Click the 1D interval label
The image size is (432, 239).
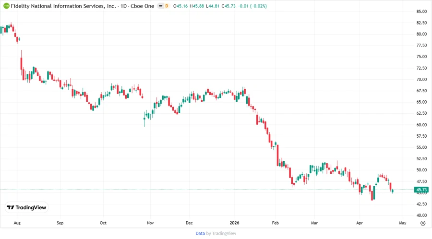124,6
